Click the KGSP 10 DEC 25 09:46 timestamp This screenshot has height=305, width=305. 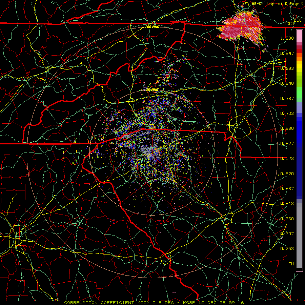(213, 303)
